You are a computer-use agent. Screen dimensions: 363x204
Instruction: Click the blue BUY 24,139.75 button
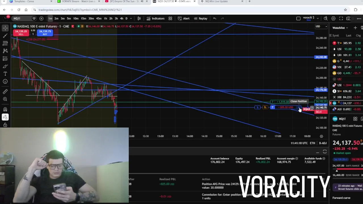pyautogui.click(x=45, y=33)
